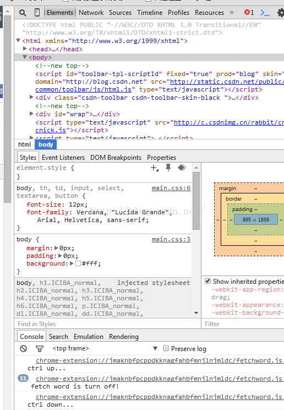
Task: Open the DOM Breakpoints tab
Action: 116,158
